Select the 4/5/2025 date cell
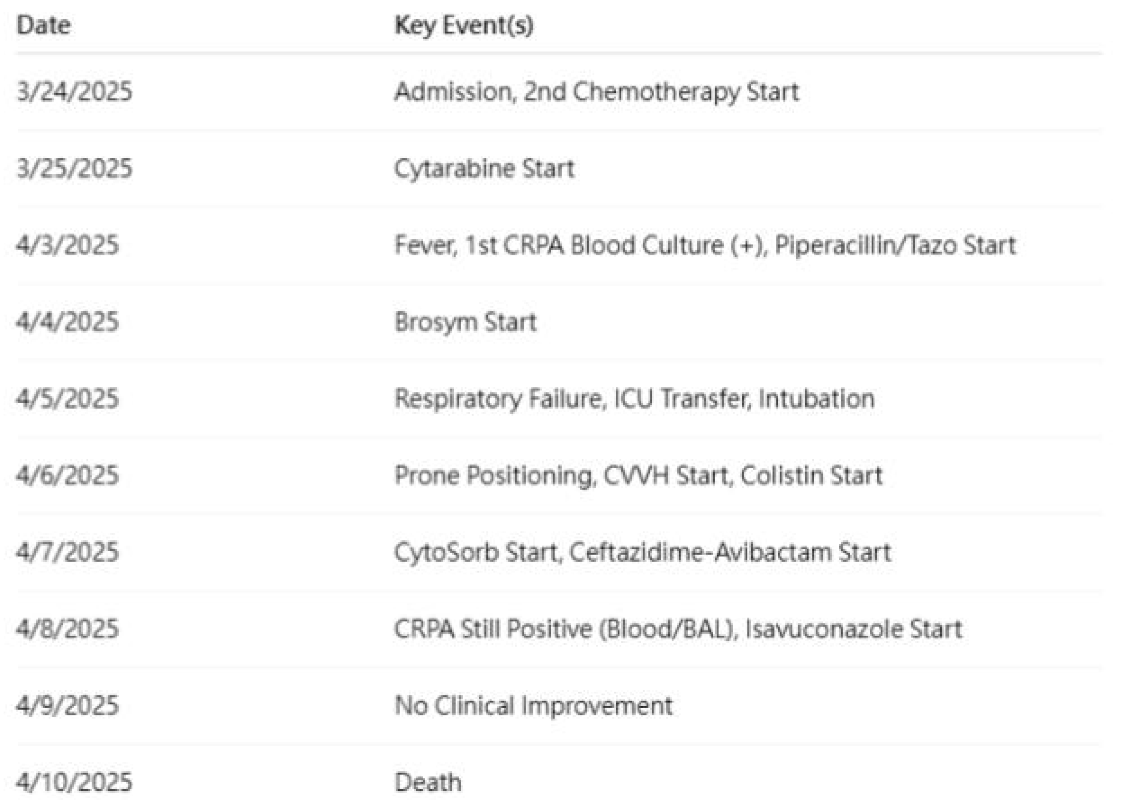The width and height of the screenshot is (1121, 810). 68,399
